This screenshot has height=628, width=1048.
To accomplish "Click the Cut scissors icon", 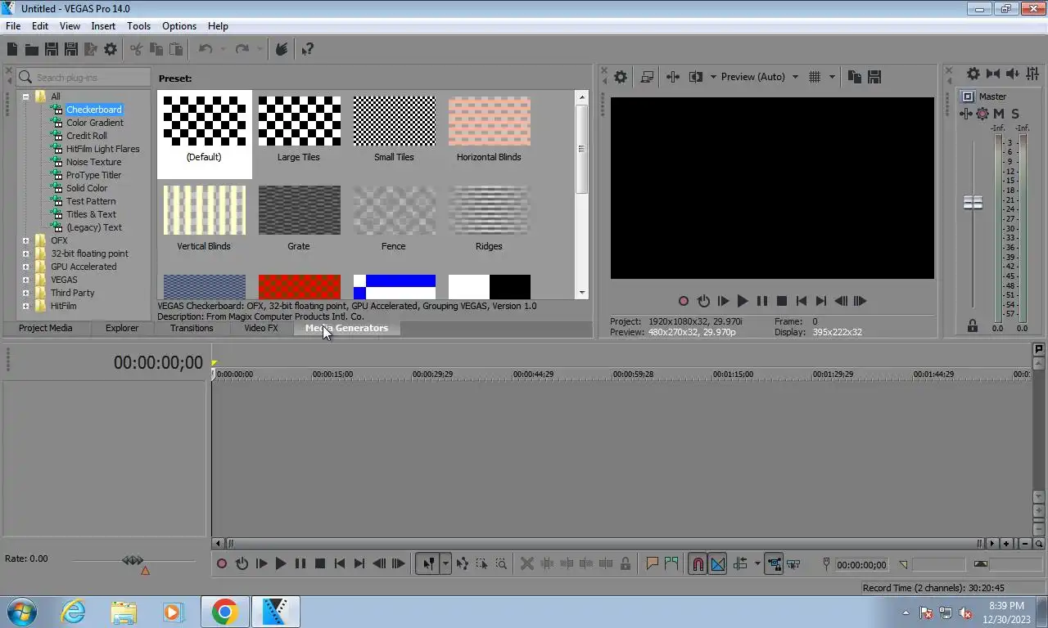I will [136, 50].
